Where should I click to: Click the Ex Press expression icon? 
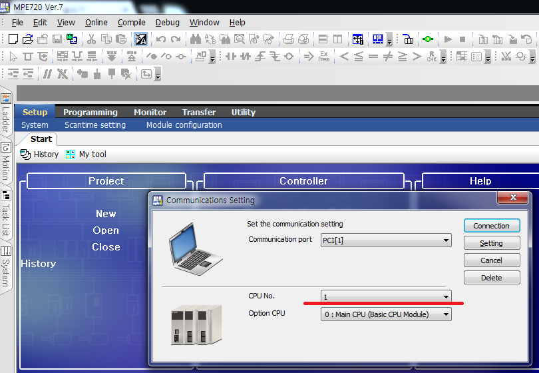pyautogui.click(x=324, y=57)
